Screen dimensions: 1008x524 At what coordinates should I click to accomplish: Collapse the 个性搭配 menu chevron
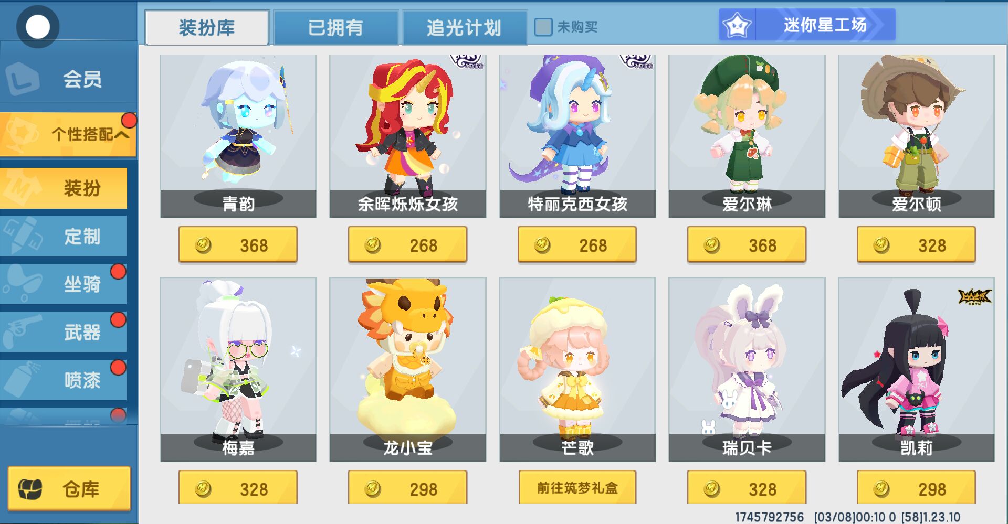tap(121, 135)
